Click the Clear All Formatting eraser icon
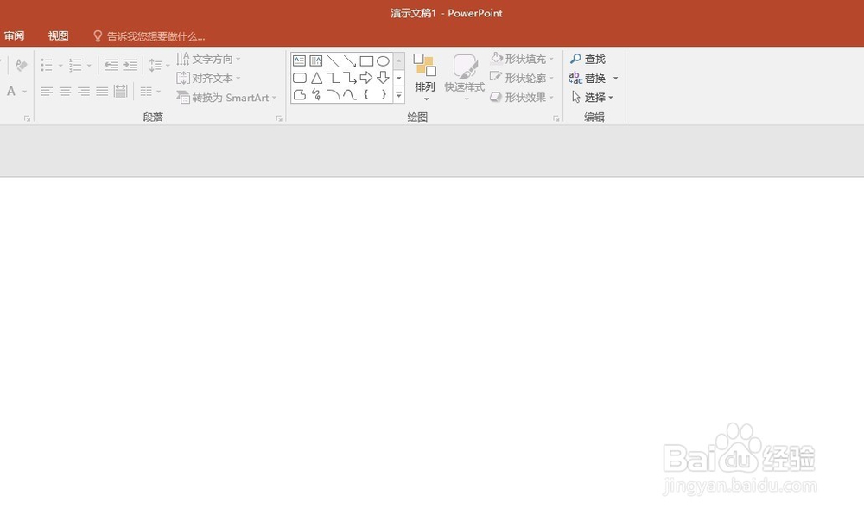This screenshot has height=515, width=864. pos(21,65)
